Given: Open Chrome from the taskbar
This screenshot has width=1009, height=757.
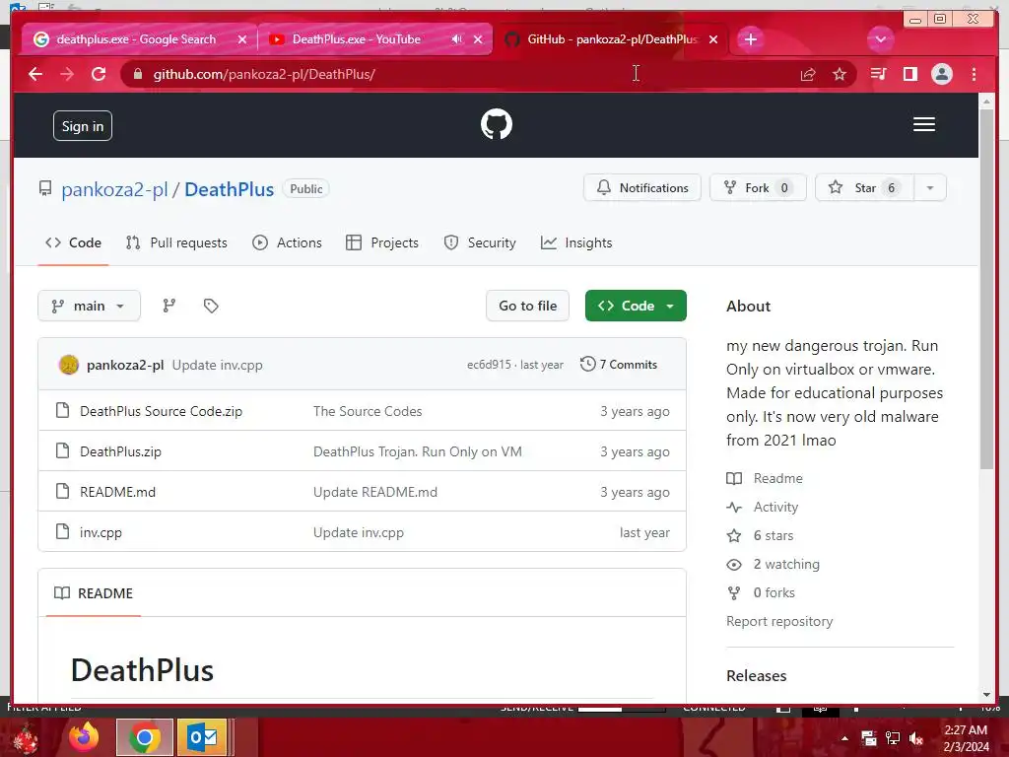Looking at the screenshot, I should 144,737.
